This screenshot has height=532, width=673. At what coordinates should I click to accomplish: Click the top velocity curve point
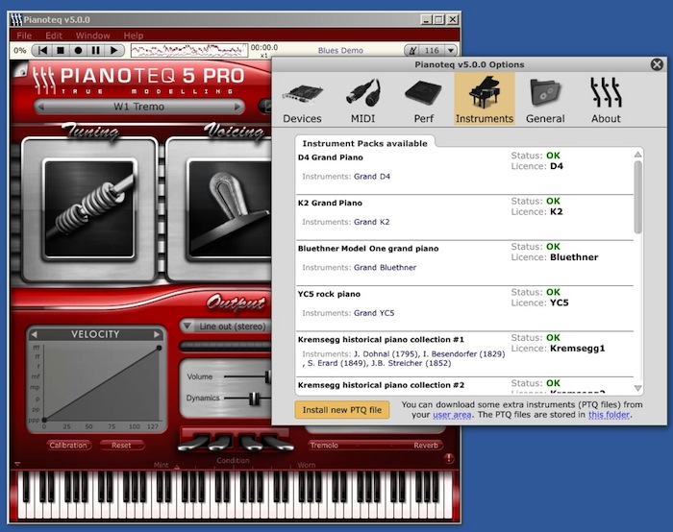tap(160, 348)
